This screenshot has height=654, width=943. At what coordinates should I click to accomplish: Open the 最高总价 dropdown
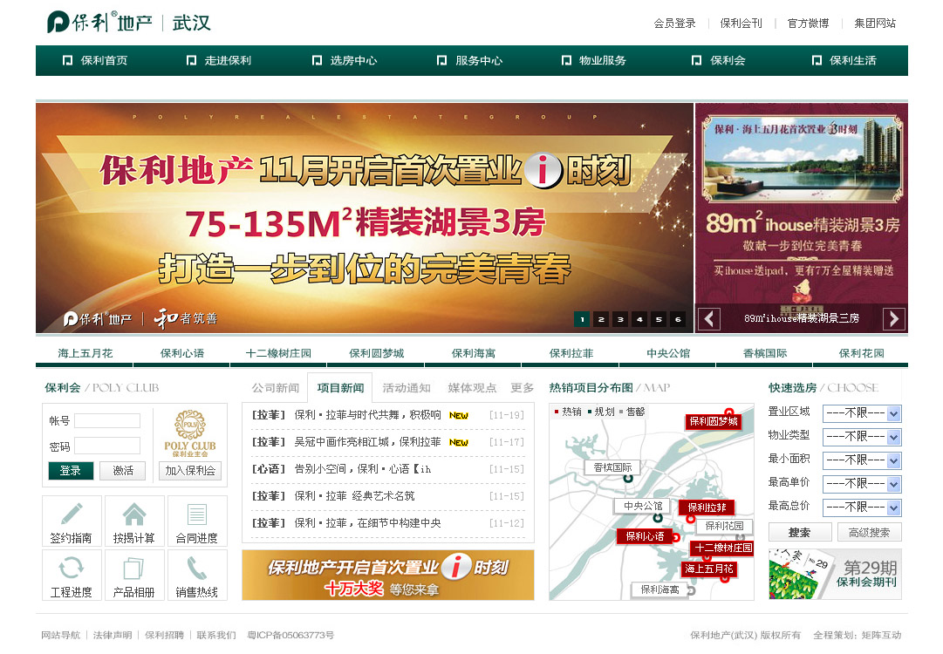(861, 508)
